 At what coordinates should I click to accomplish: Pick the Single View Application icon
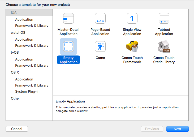pyautogui.click(x=132, y=18)
